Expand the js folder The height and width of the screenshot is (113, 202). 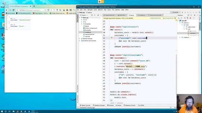pos(81,22)
